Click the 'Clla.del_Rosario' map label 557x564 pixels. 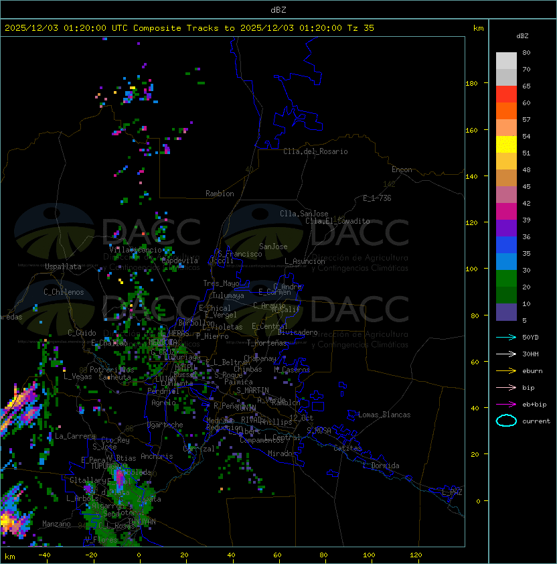click(315, 151)
